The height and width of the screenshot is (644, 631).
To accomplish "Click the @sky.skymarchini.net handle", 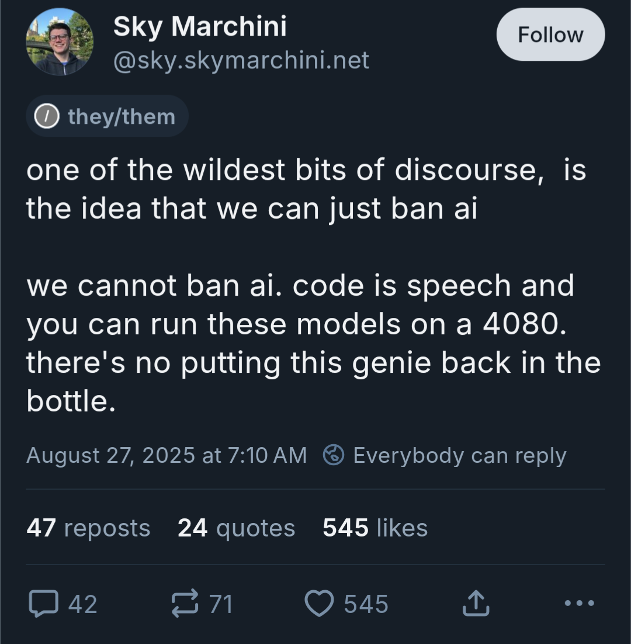I will coord(241,60).
